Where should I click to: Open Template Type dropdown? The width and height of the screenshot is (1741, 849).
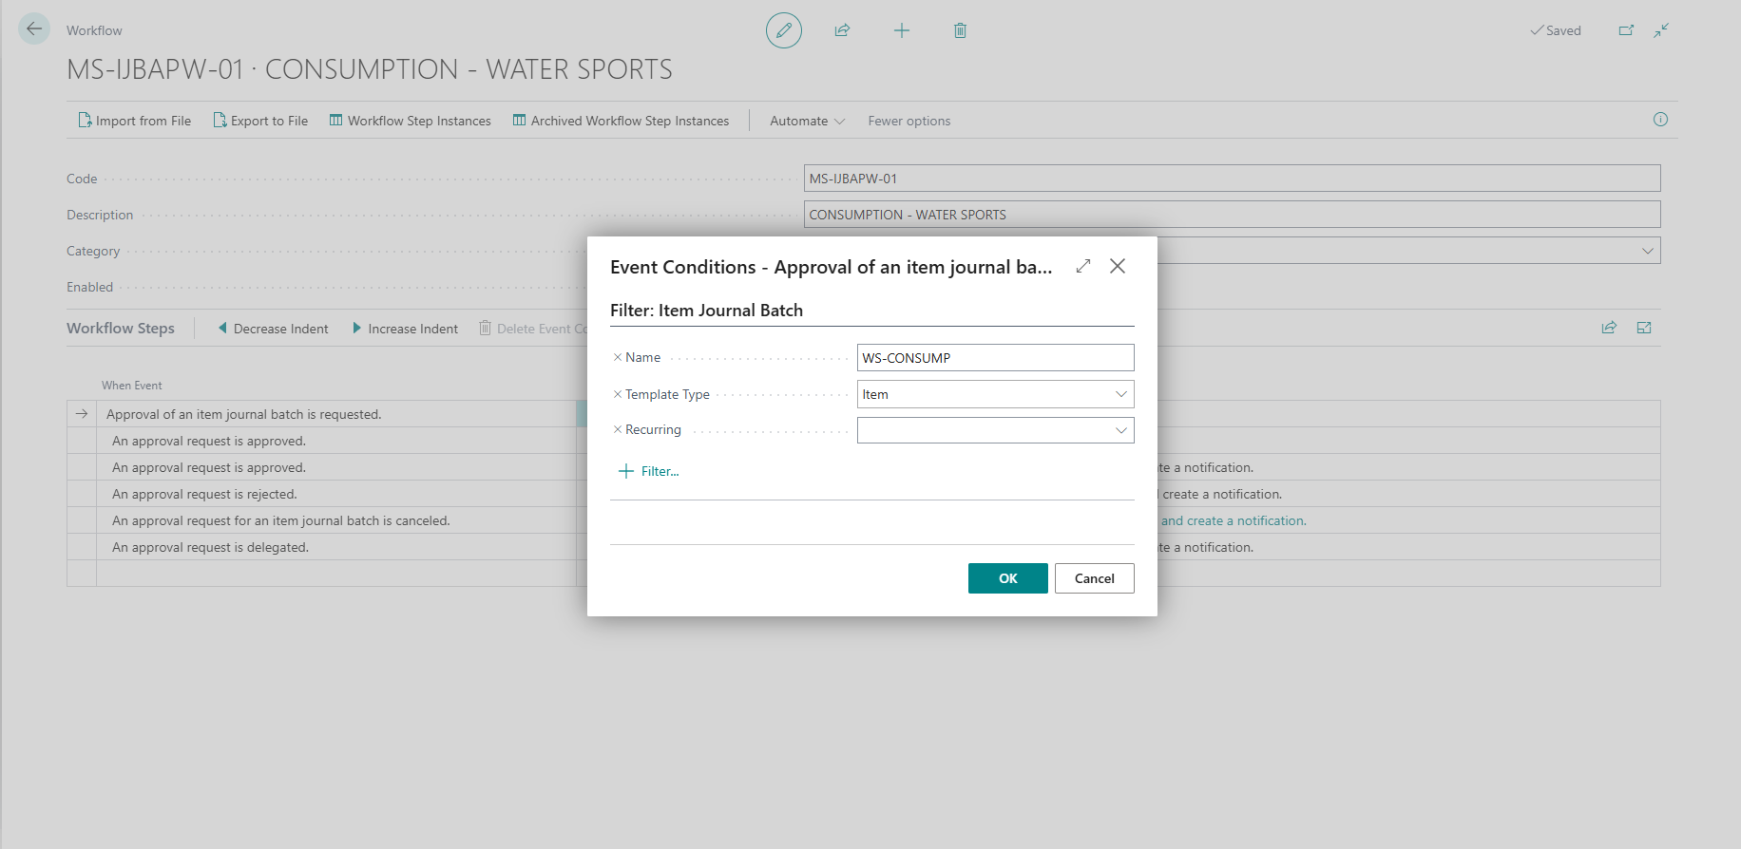point(1121,394)
